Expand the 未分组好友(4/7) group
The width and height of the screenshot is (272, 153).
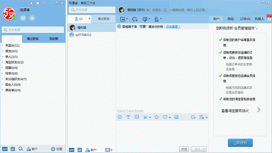pyautogui.click(x=2, y=79)
